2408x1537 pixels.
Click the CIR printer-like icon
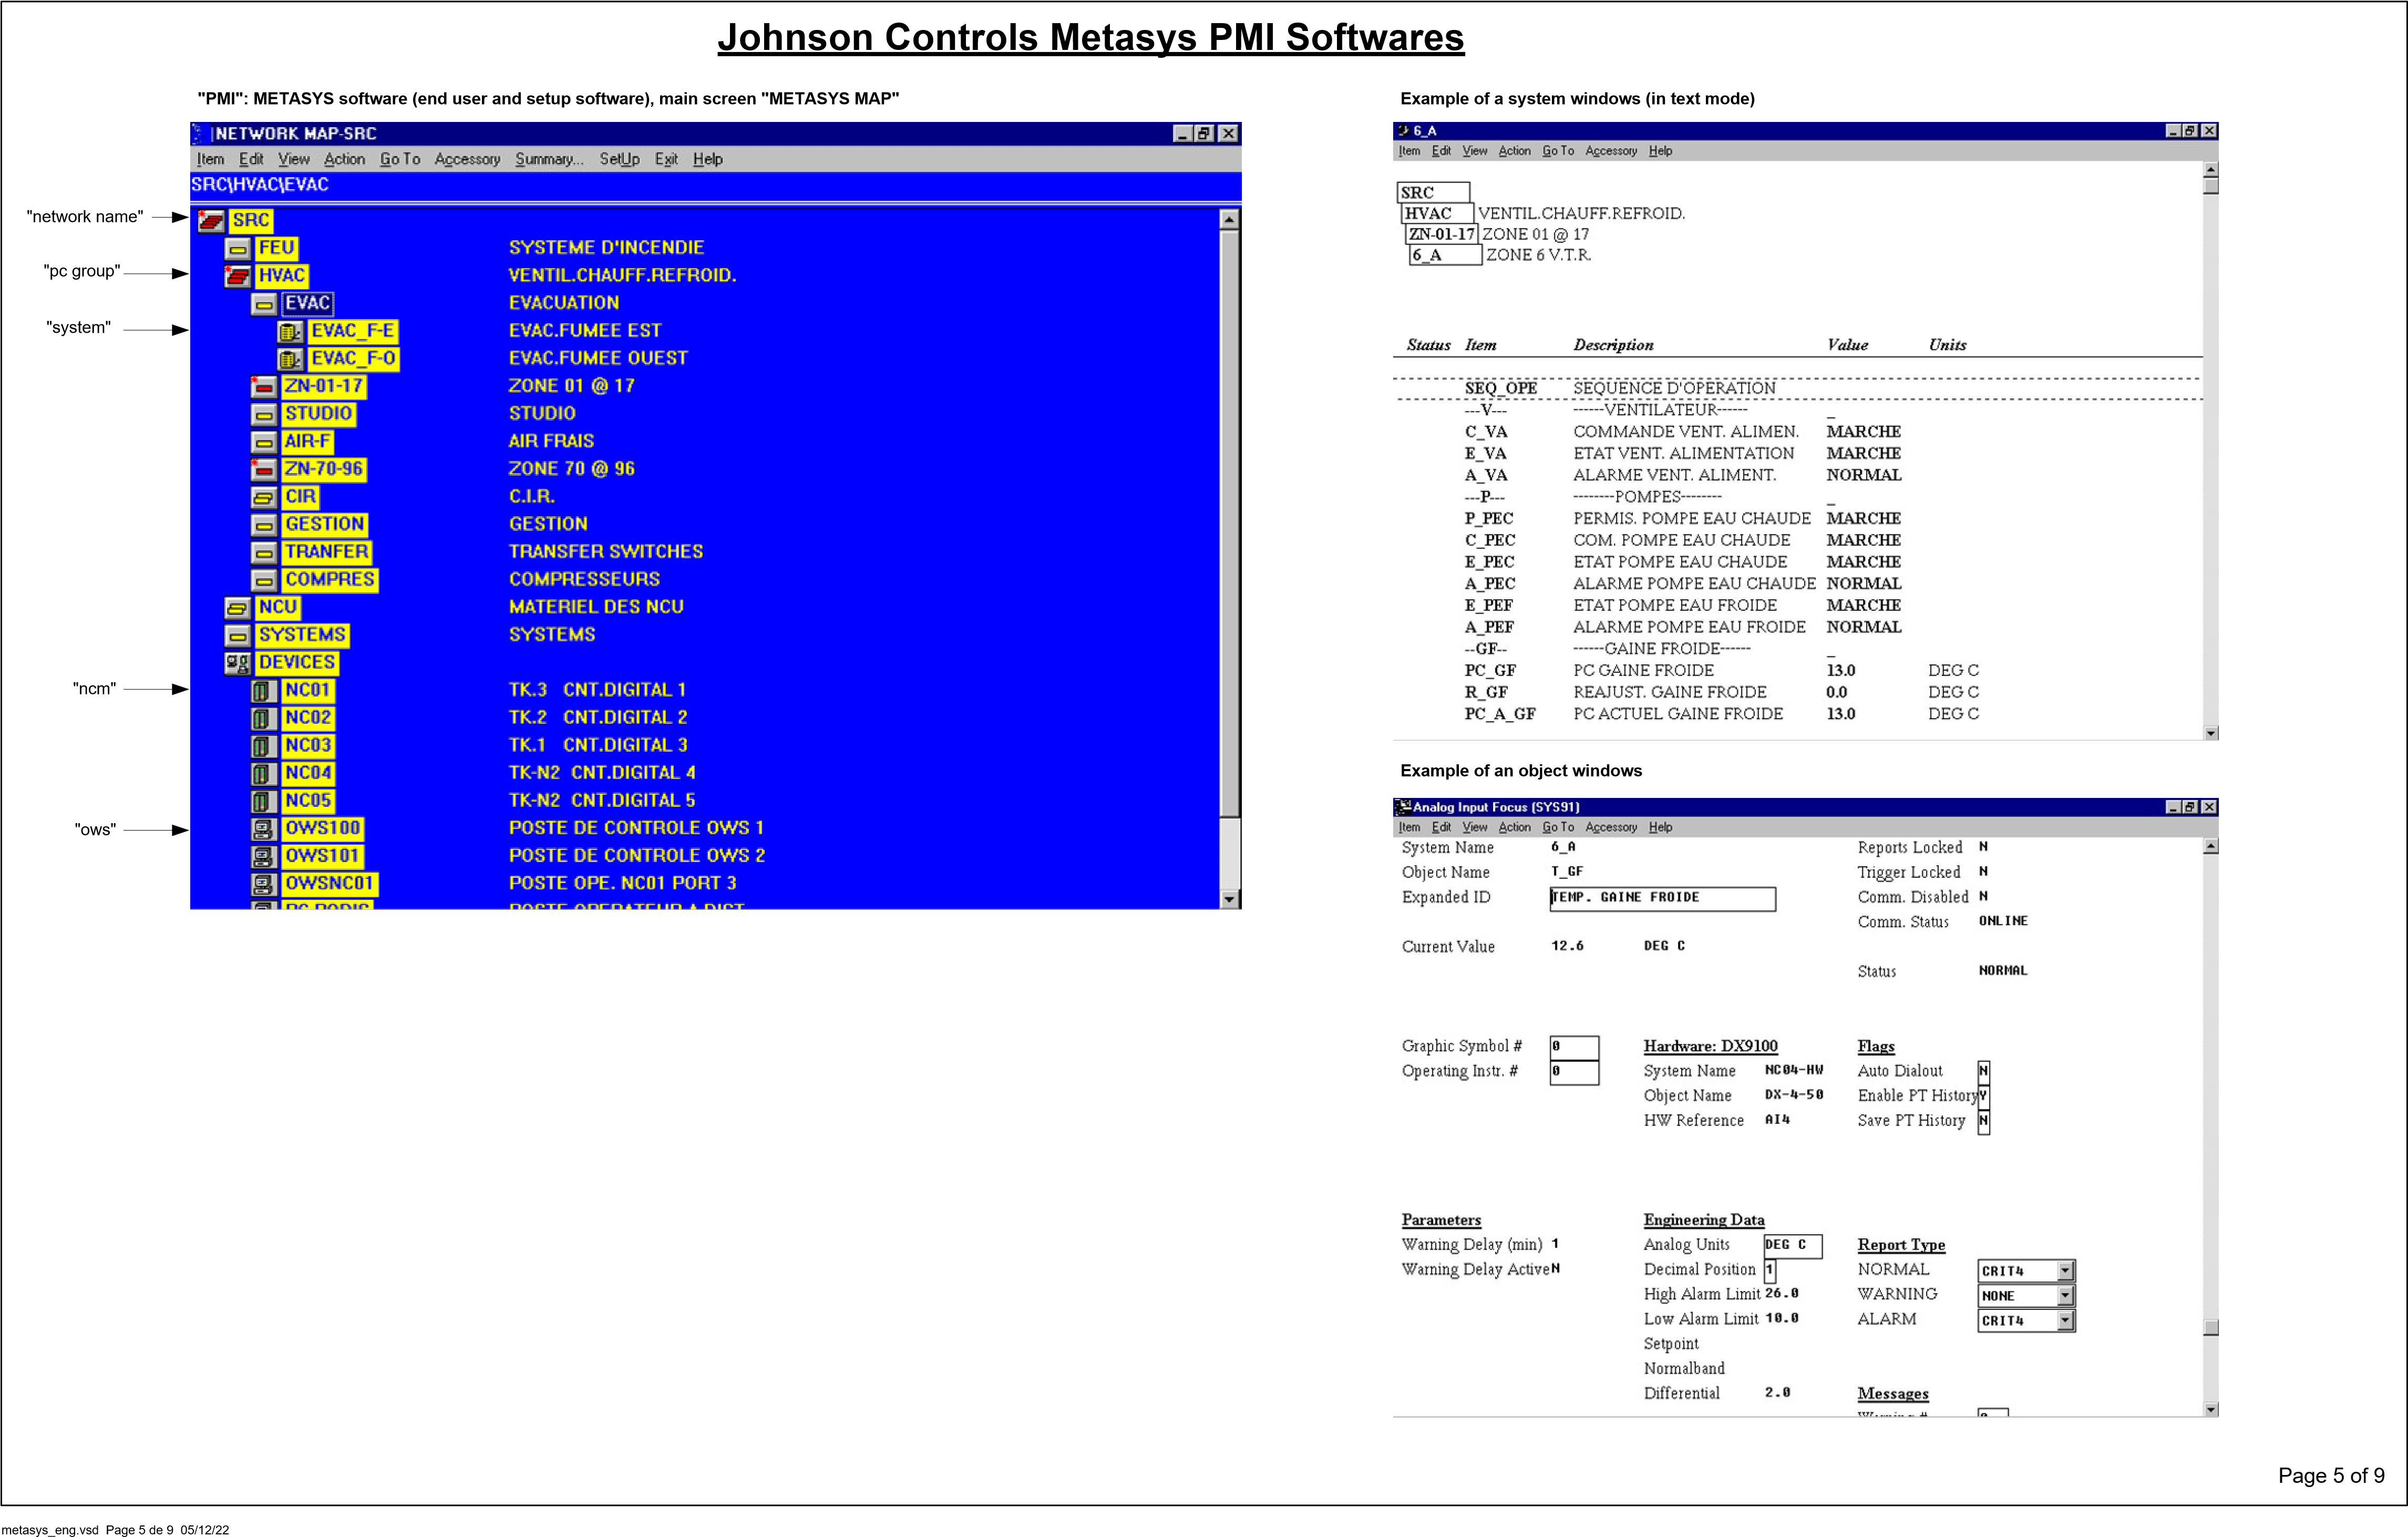pyautogui.click(x=264, y=497)
